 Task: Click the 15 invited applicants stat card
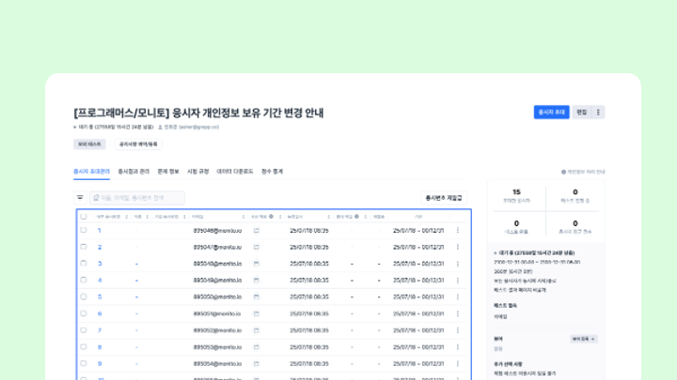point(517,195)
